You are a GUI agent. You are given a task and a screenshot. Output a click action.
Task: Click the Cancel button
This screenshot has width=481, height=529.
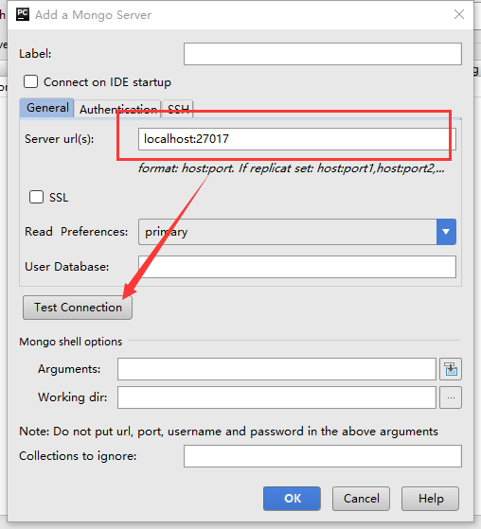pos(361,499)
